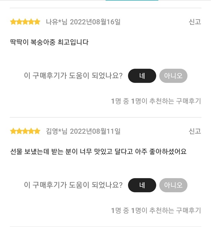Vote 아니오 on the 김영* review
Viewport: 211px width, 227px height.
[173, 185]
